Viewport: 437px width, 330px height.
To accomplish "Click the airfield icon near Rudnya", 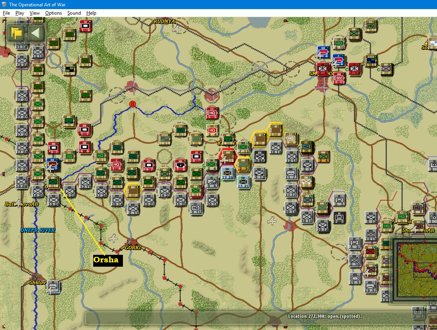I will [x=176, y=30].
